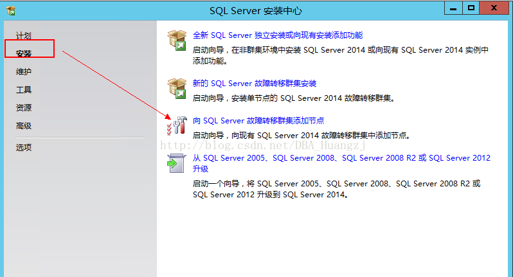The height and width of the screenshot is (277, 513).
Task: Close the SQL Server 安装中心 window
Action: tap(494, 8)
